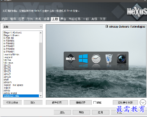This screenshot has width=147, height=117.
Task: Click 获取更多主题 get more themes
Action: coord(125,102)
